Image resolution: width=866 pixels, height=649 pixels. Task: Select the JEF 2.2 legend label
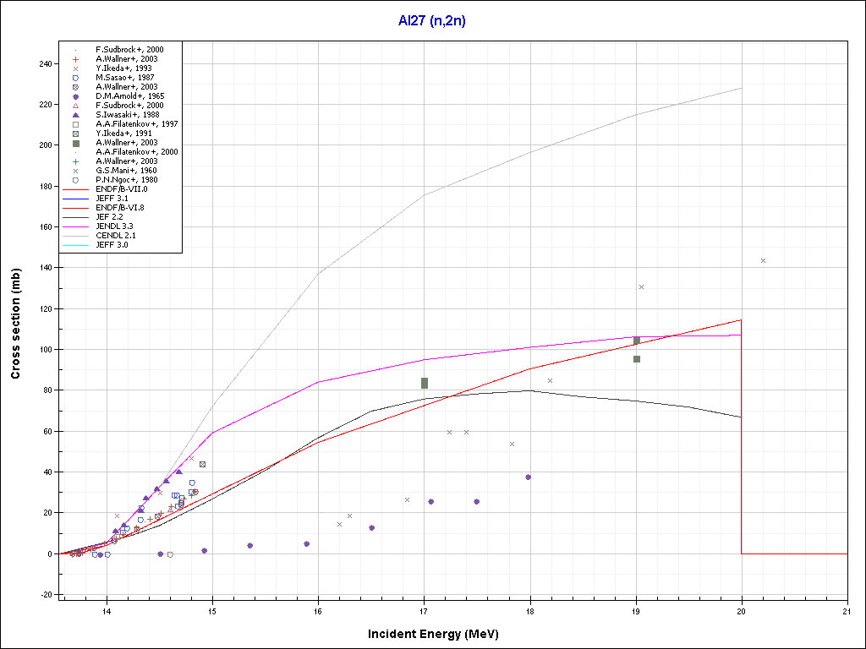tap(109, 217)
